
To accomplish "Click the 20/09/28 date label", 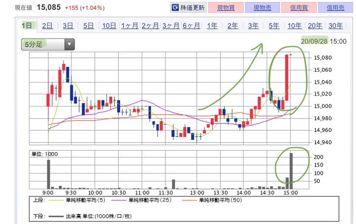I will tap(315, 41).
